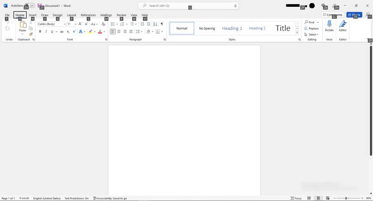Image resolution: width=373 pixels, height=201 pixels.
Task: Toggle Underline formatting
Action: (52, 31)
